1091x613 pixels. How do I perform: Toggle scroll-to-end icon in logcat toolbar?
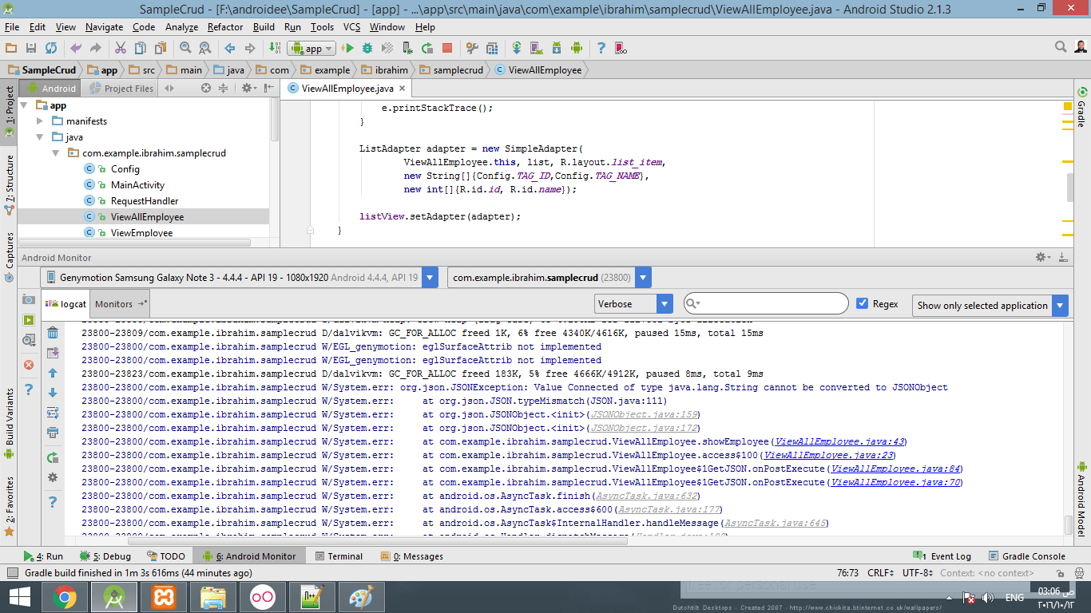pos(53,353)
